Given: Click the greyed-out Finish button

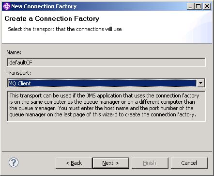Looking at the screenshot, I should point(150,163).
